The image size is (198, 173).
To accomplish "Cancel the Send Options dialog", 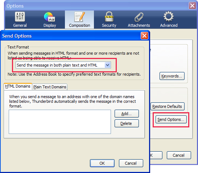I will (x=131, y=163).
